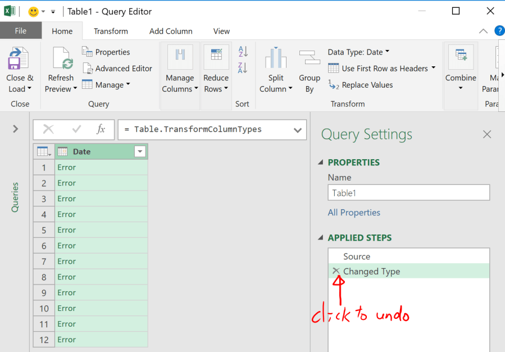The width and height of the screenshot is (505, 352).
Task: Click the Refresh Preview icon
Action: point(61,59)
